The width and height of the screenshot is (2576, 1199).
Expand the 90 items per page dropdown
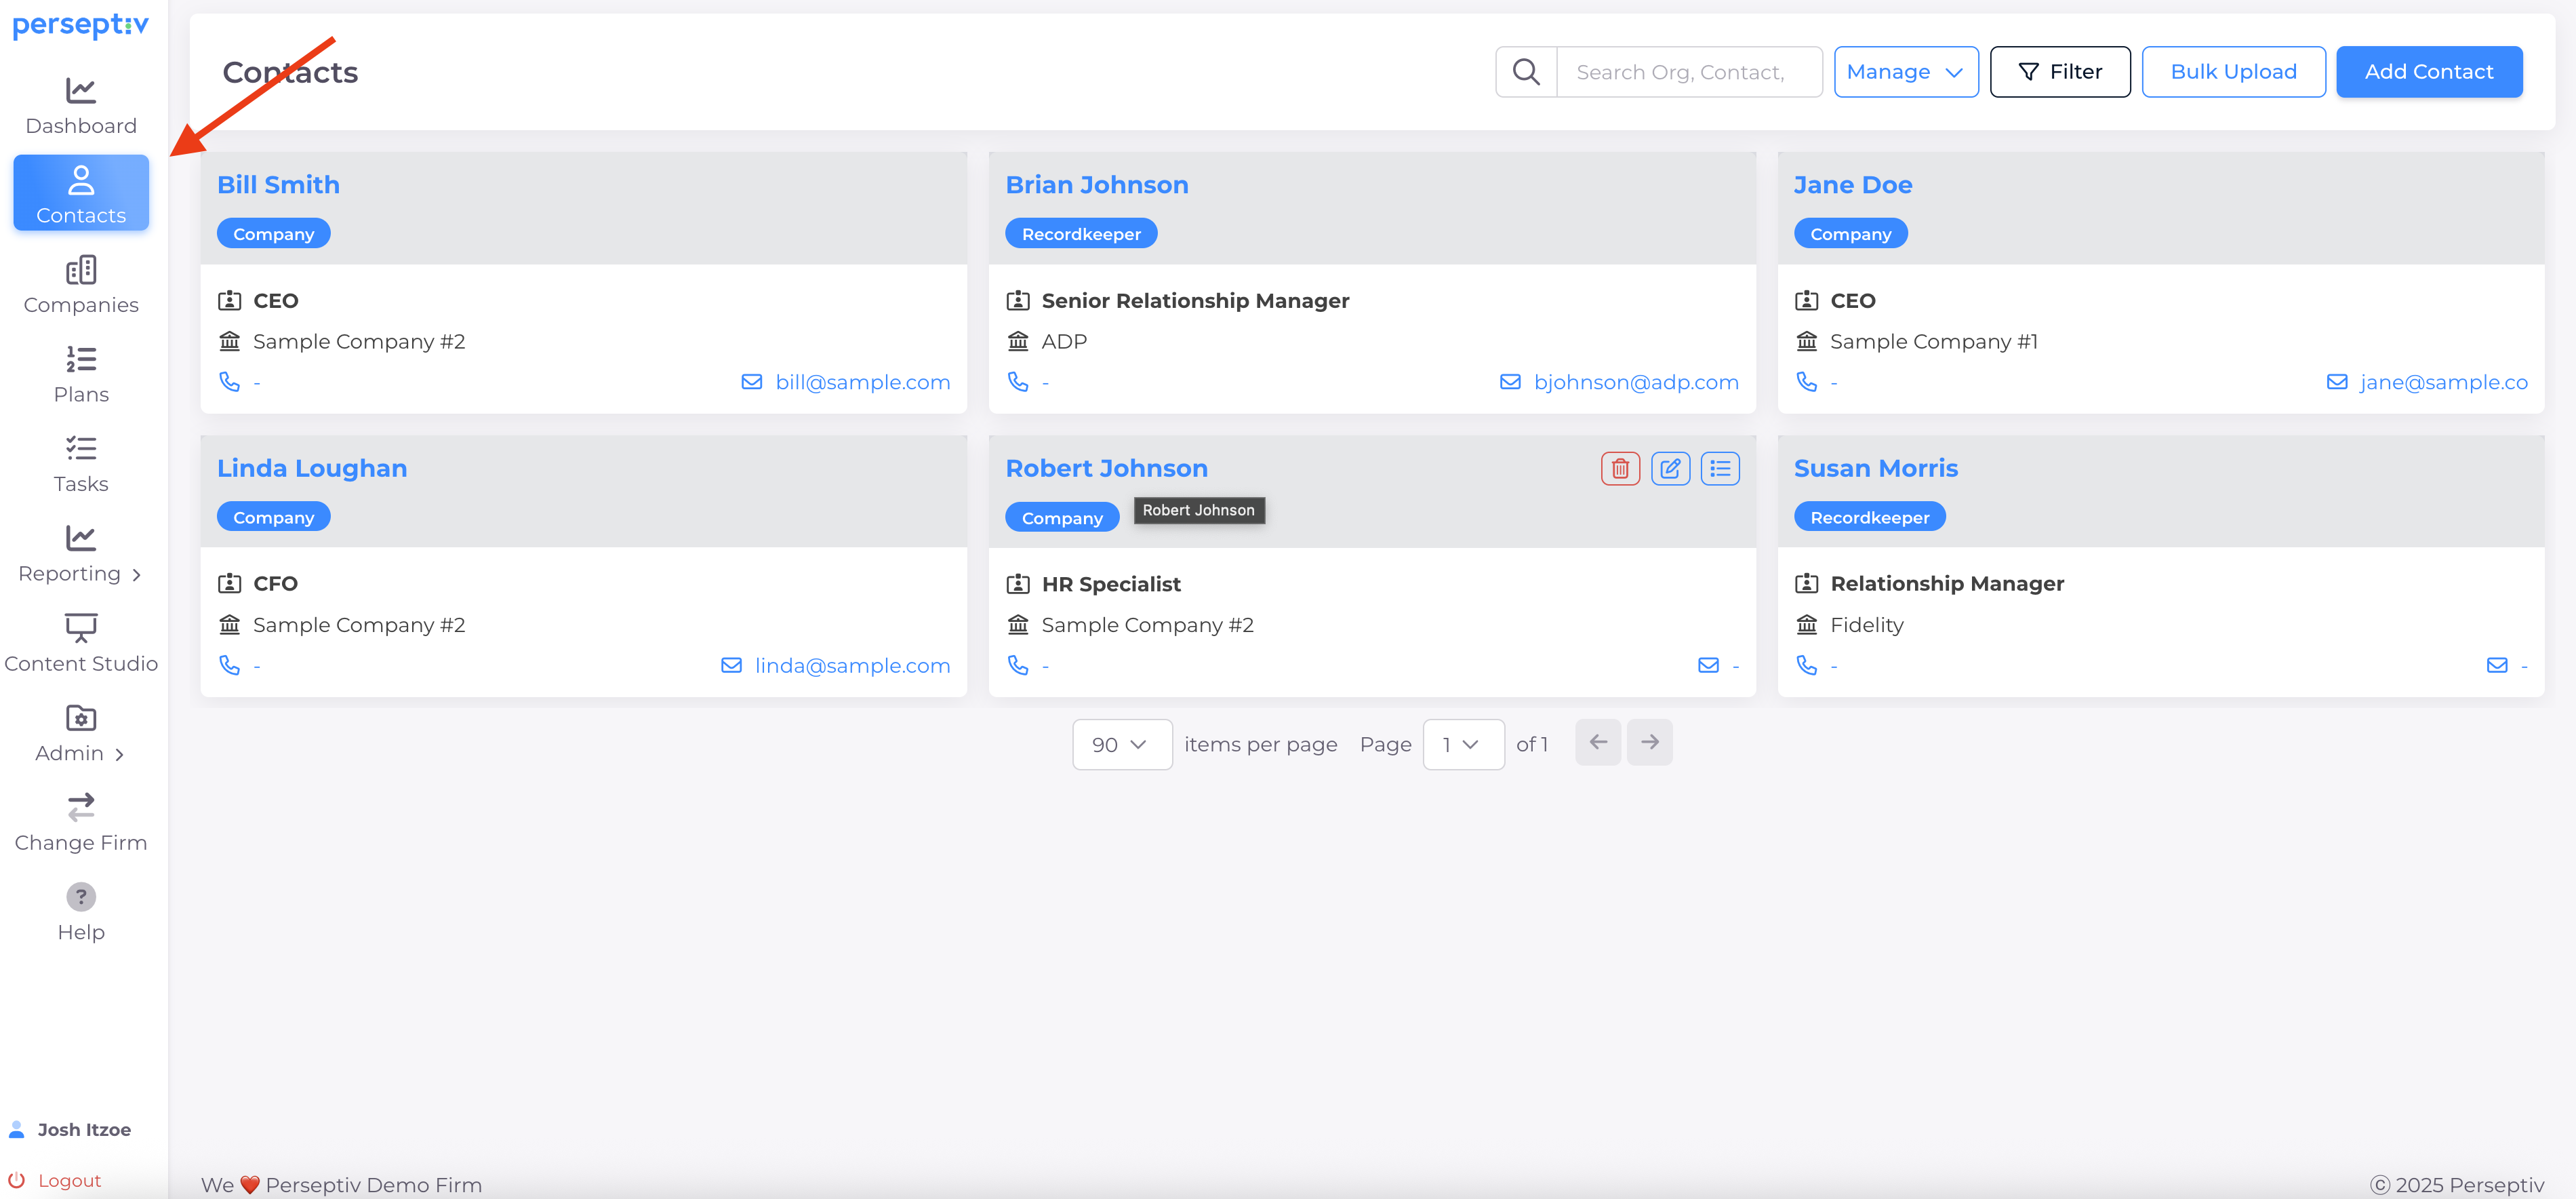point(1121,744)
